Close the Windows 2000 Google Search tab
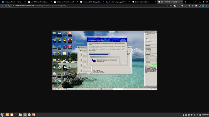The image size is (209, 117). [x=103, y=2]
